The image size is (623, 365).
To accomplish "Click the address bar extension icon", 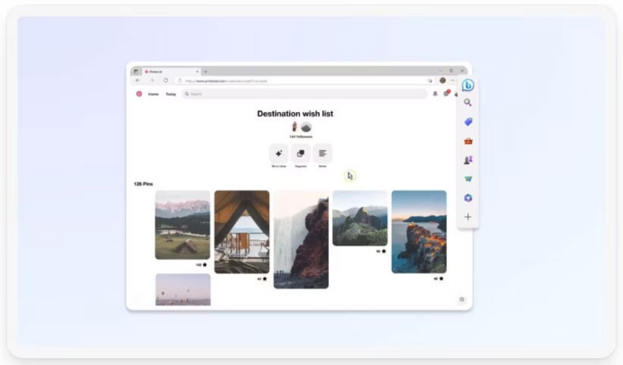I will (x=430, y=81).
